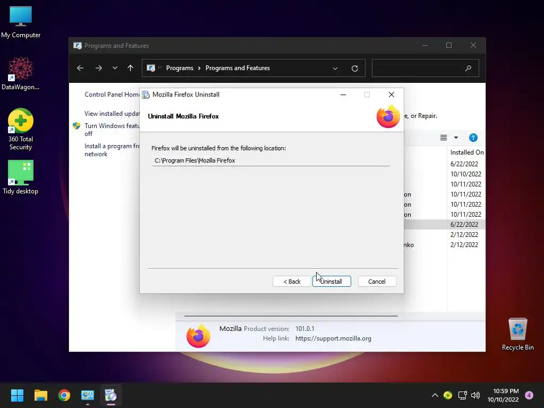Open the Tidy desktop shortcut
Viewport: 544px width, 408px height.
(x=21, y=177)
